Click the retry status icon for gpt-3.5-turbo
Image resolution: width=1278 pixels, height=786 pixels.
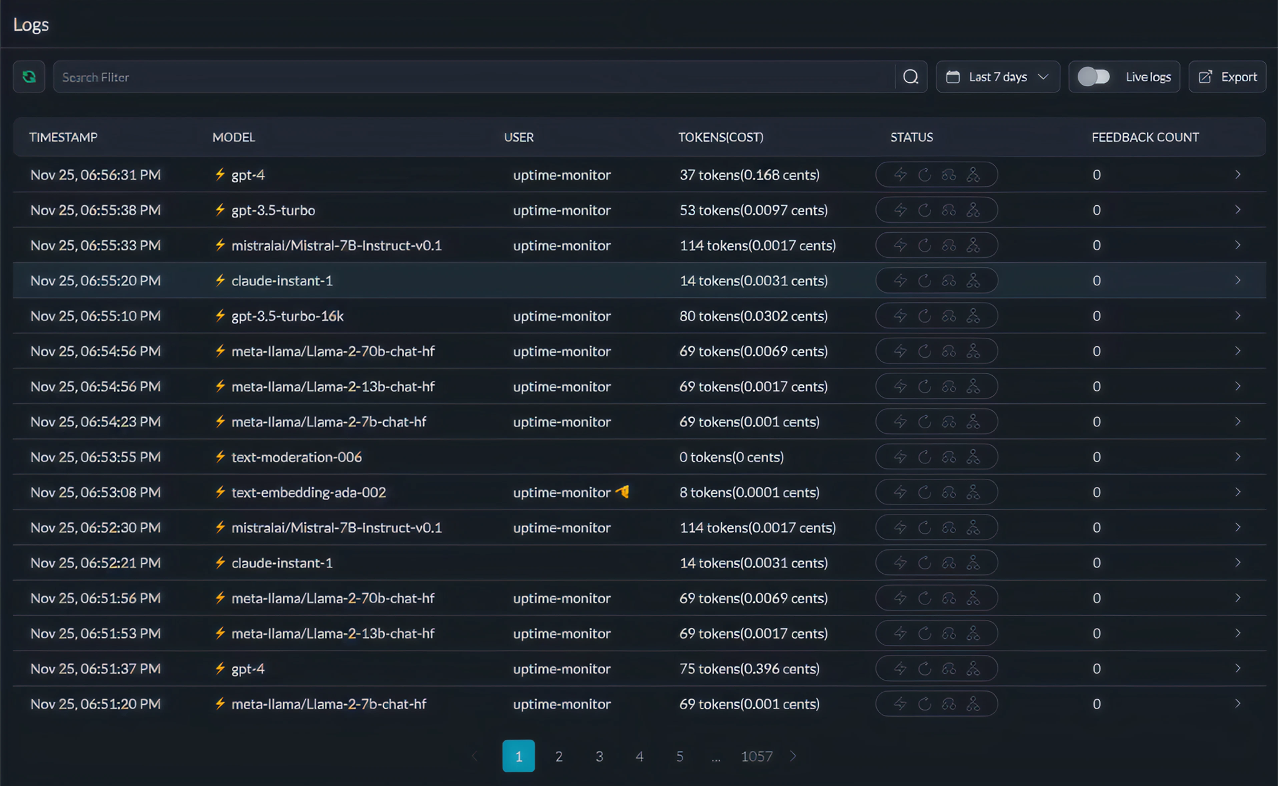coord(925,210)
